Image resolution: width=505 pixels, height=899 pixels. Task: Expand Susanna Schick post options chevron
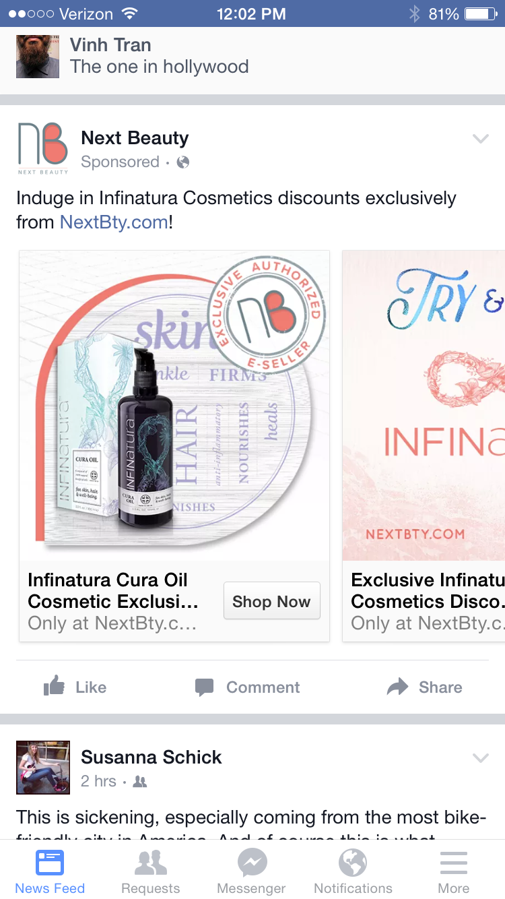point(480,758)
